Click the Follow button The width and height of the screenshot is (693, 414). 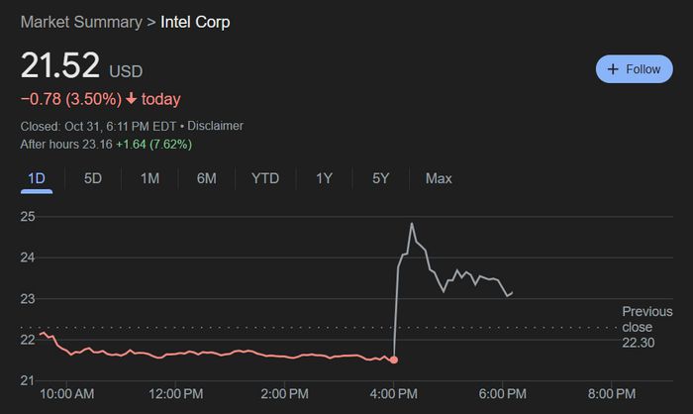tap(634, 69)
